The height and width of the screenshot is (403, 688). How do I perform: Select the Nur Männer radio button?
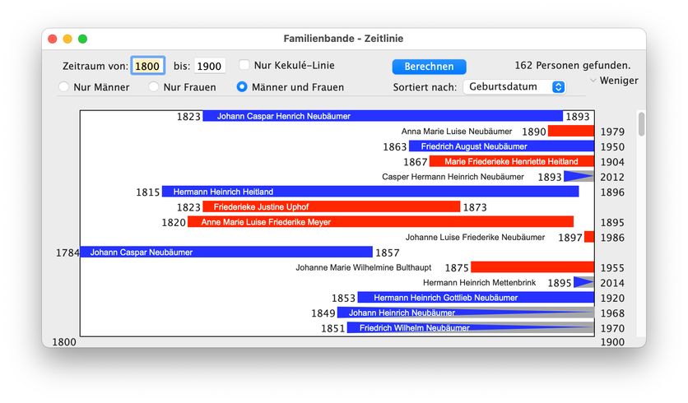point(63,87)
